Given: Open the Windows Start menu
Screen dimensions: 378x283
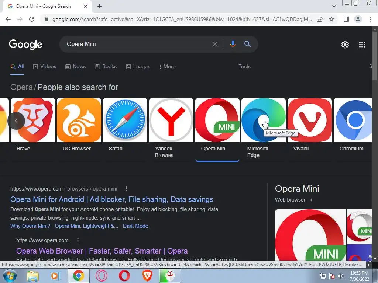Looking at the screenshot, I should coord(10,276).
